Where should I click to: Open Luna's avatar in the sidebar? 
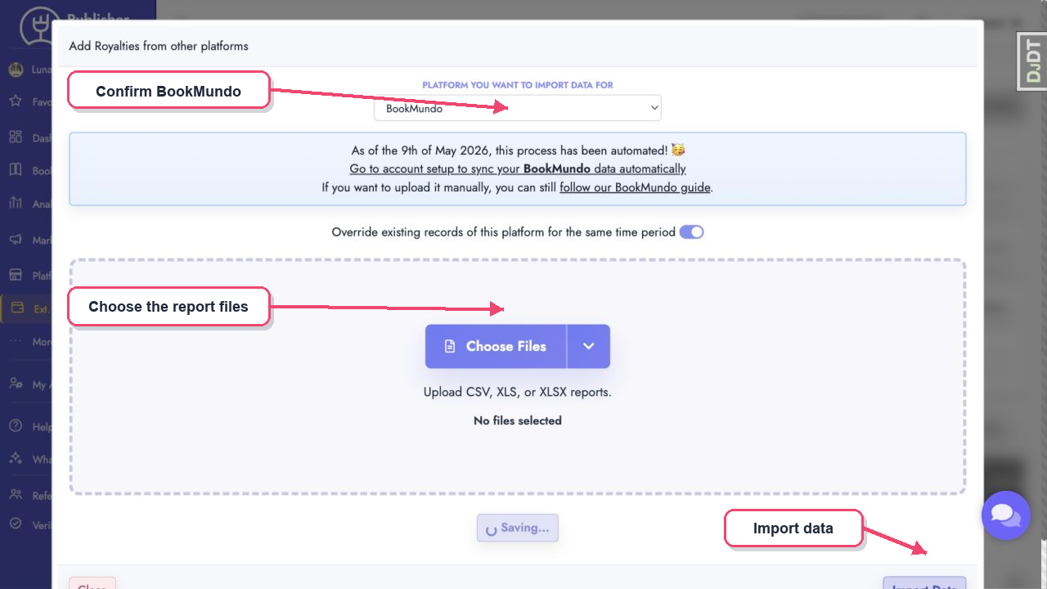pyautogui.click(x=16, y=70)
